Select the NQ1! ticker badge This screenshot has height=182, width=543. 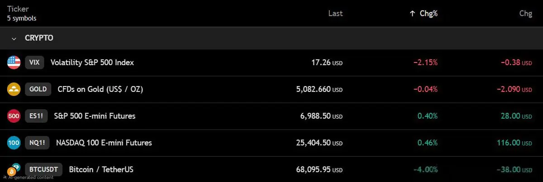(x=37, y=143)
